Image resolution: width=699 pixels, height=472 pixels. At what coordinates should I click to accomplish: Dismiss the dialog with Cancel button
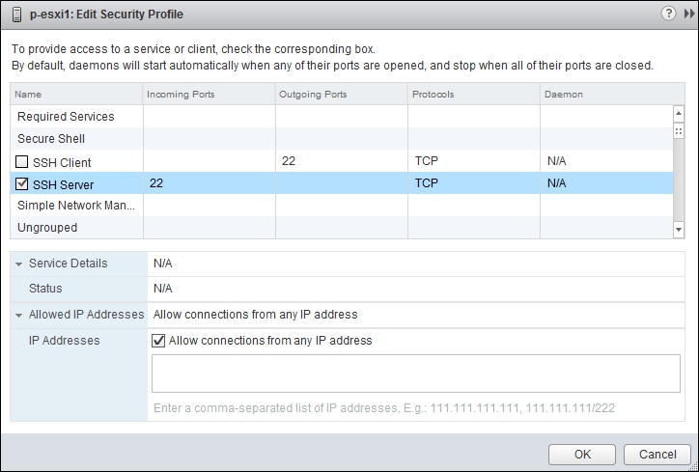pos(657,455)
